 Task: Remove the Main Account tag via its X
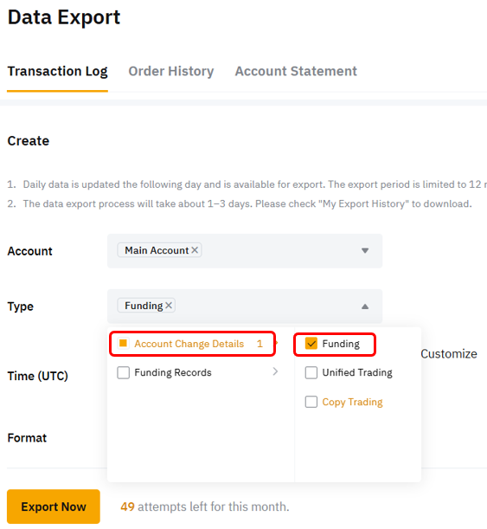[195, 250]
